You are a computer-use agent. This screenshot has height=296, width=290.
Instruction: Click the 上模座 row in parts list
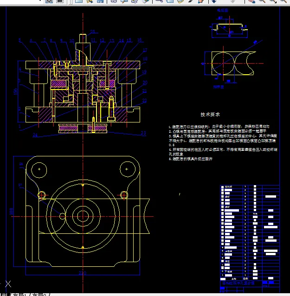coord(250,251)
